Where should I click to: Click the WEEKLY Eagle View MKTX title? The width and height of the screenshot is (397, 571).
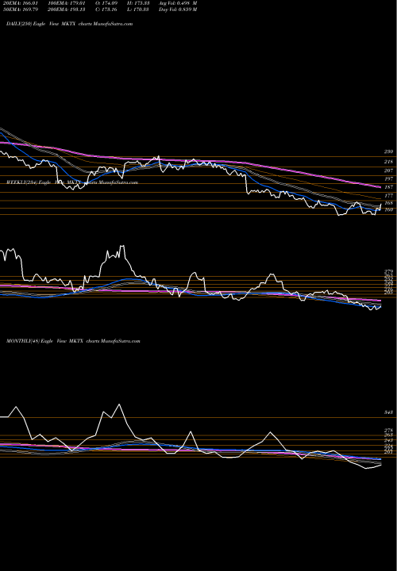pos(72,182)
